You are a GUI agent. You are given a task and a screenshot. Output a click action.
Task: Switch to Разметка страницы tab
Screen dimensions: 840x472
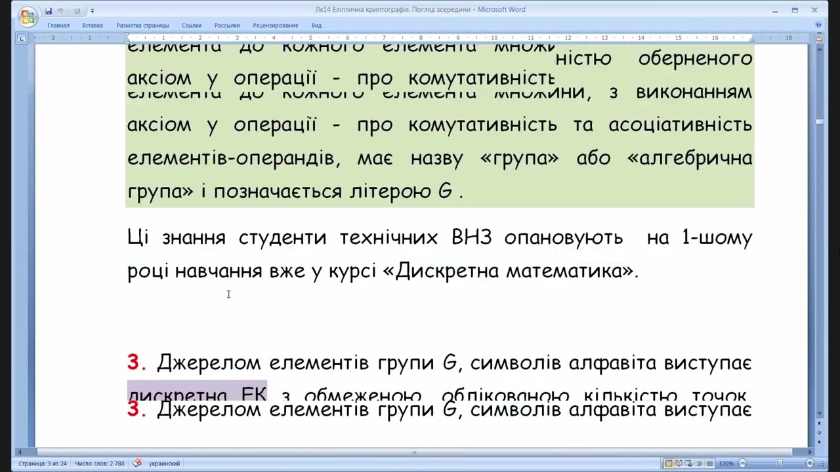[142, 25]
